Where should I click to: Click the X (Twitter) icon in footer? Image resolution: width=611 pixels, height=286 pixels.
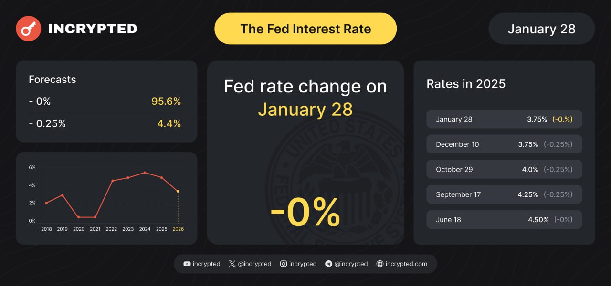tap(232, 264)
